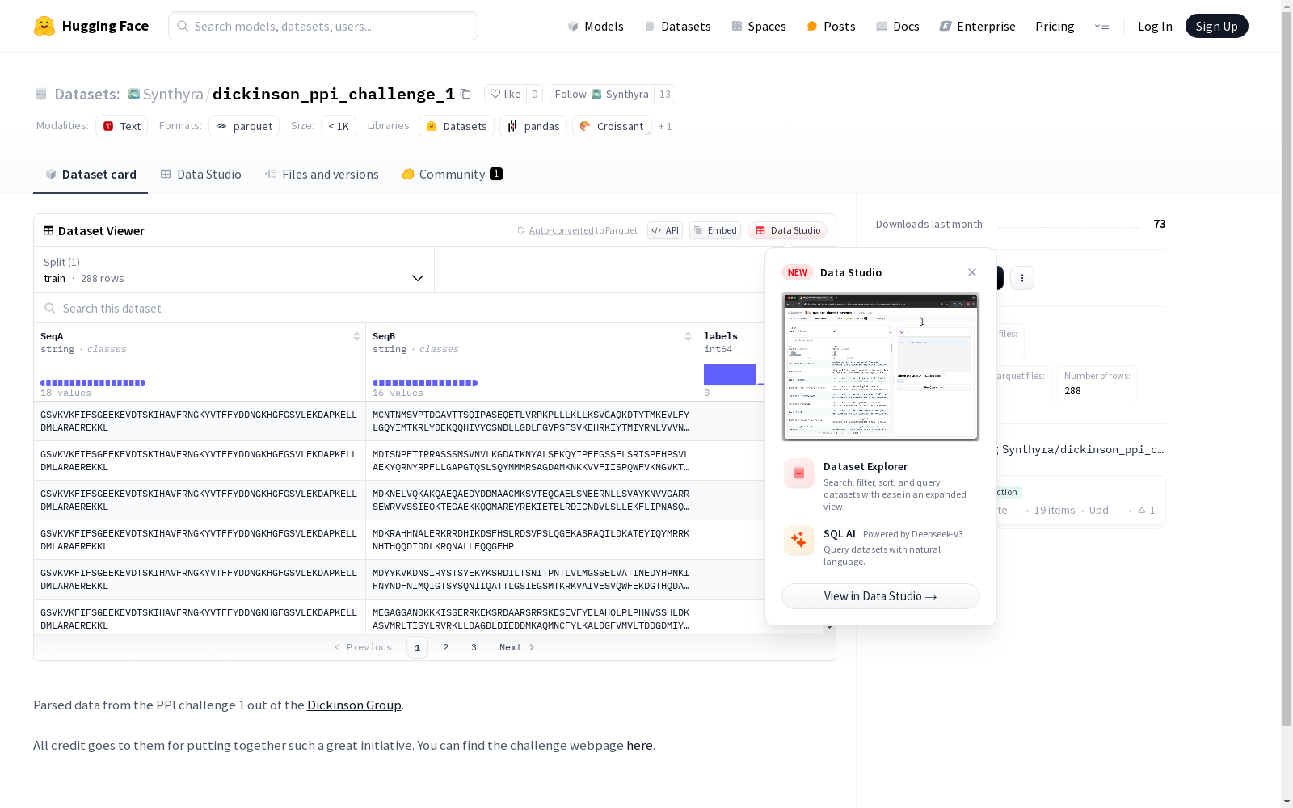The width and height of the screenshot is (1293, 808).
Task: Sort the table by the SeqB column
Action: pyautogui.click(x=688, y=336)
